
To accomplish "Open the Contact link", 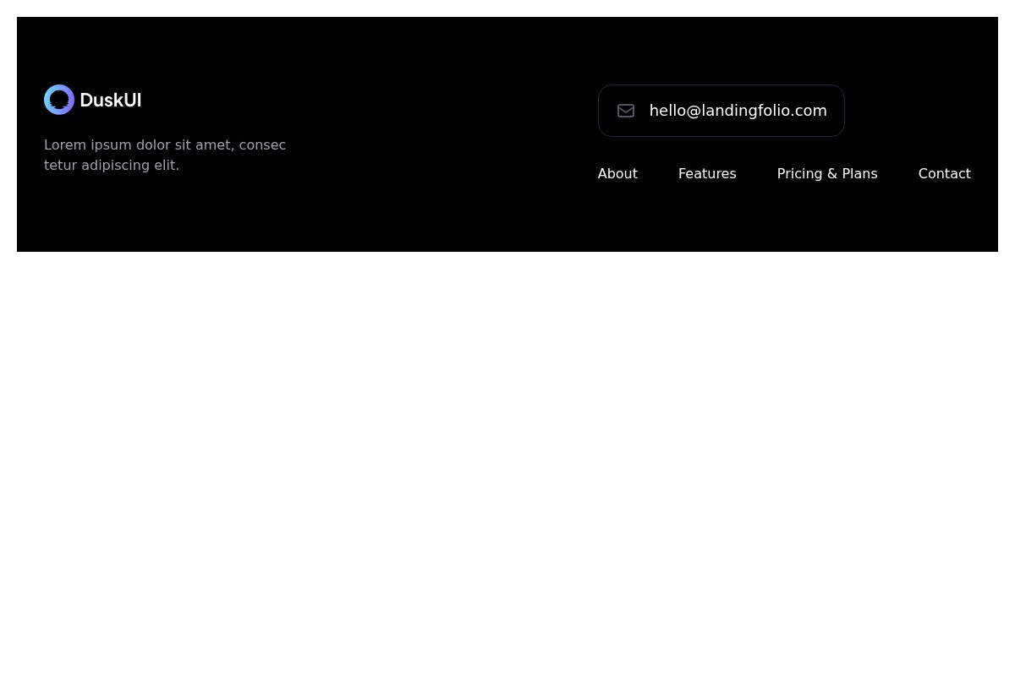I will tap(944, 173).
